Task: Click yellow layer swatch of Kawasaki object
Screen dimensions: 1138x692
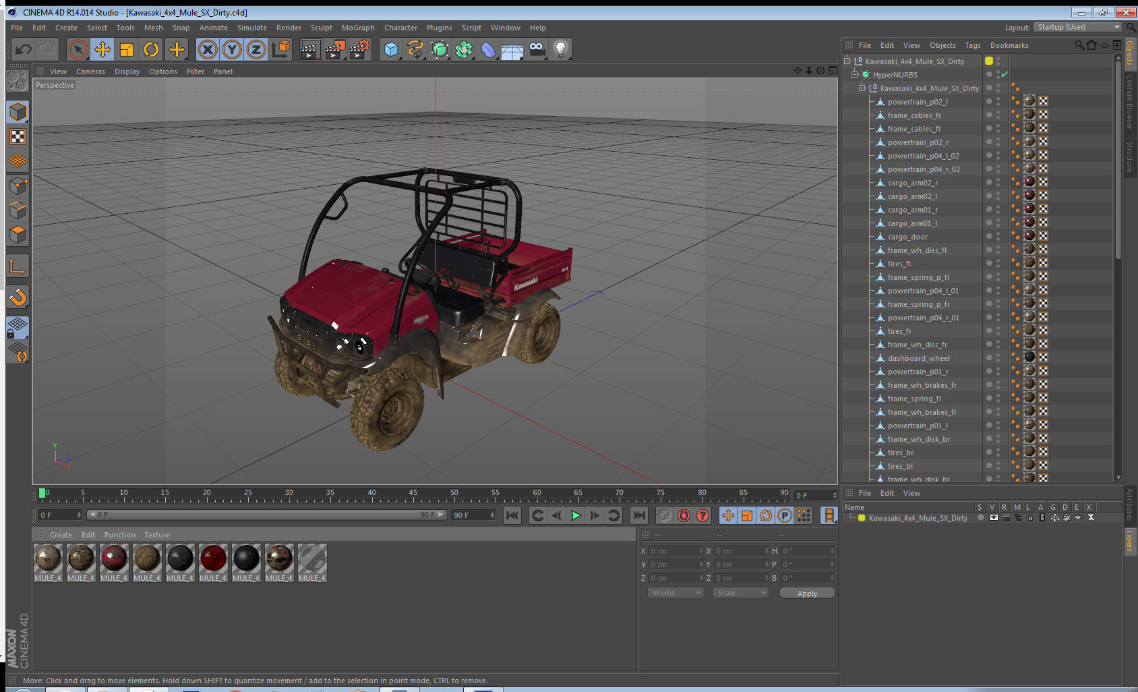Action: tap(989, 61)
